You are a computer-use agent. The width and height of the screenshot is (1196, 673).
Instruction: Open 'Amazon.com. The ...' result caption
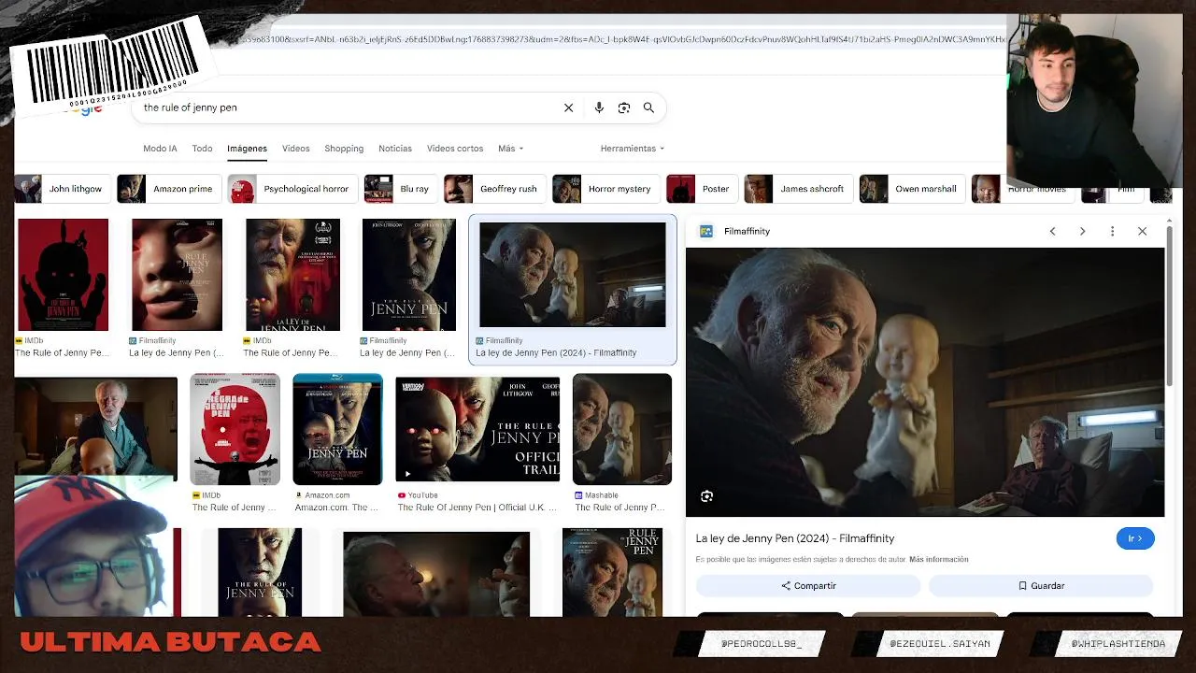336,508
